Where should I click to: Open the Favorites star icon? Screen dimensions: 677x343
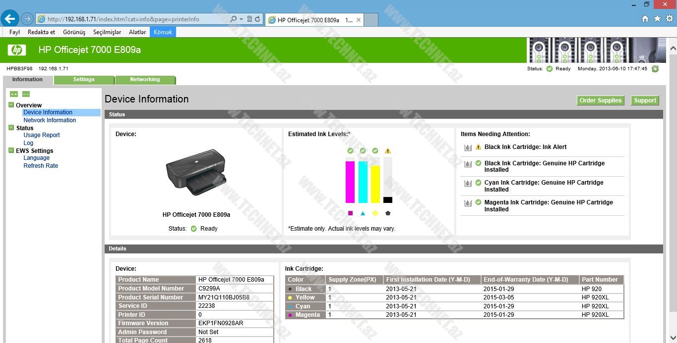click(657, 19)
